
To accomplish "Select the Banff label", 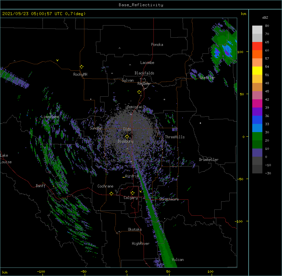I will 41,186.
